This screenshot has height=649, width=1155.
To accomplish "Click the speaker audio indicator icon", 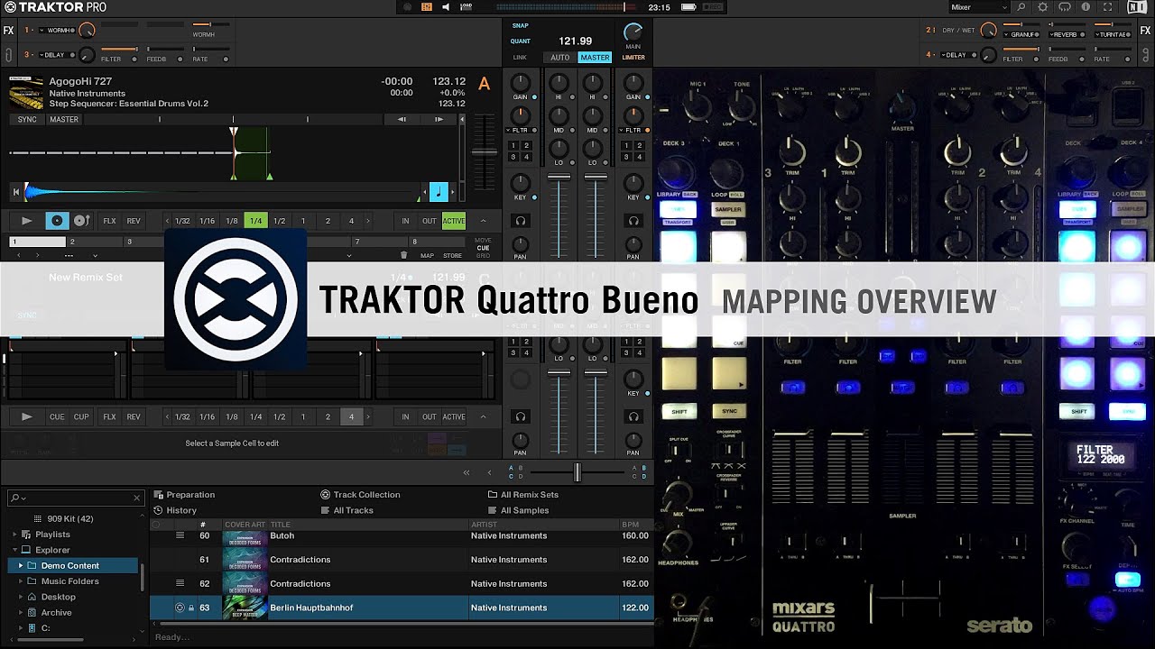I will [446, 7].
